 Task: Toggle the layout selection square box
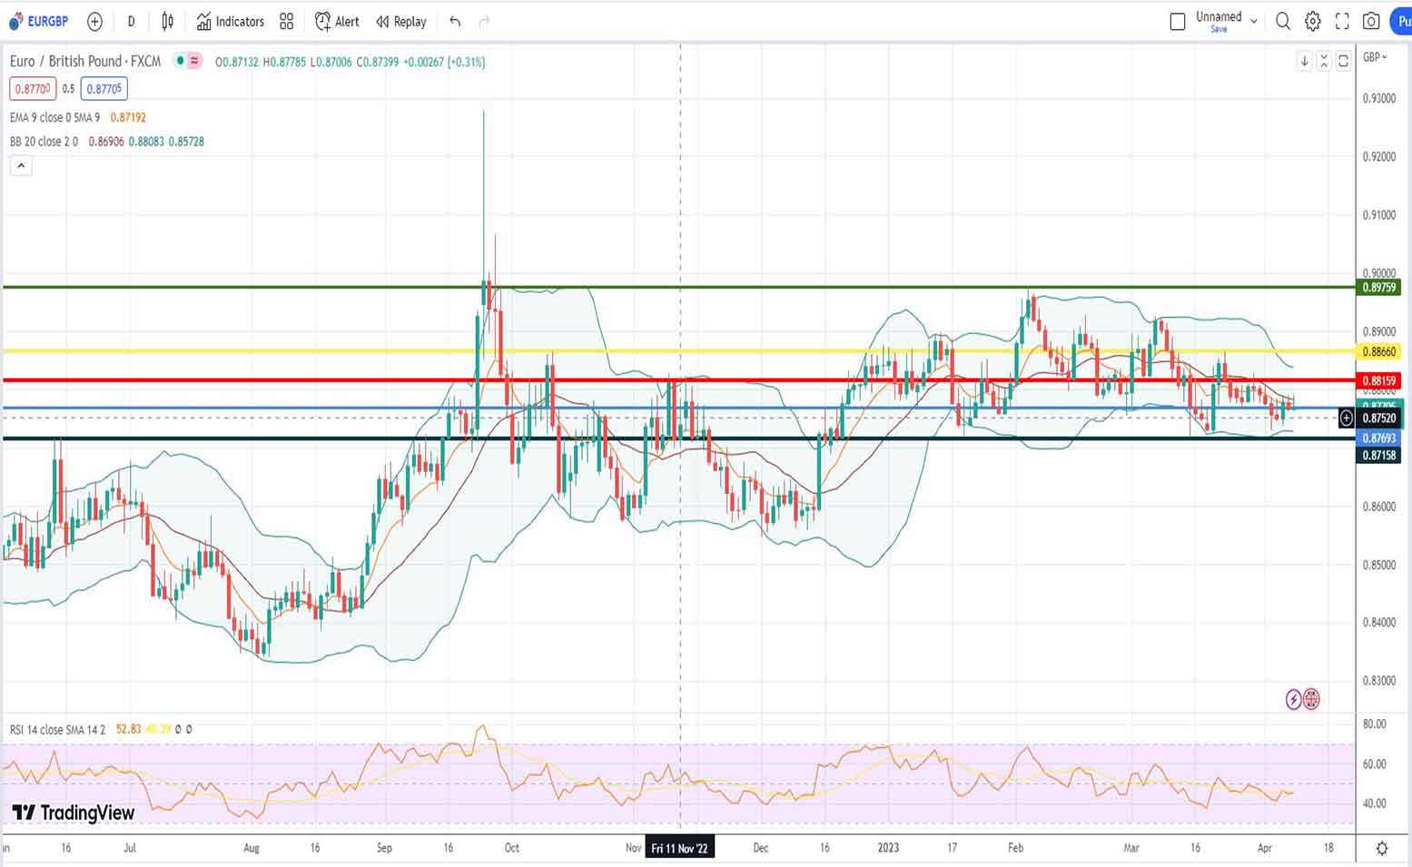click(x=1177, y=22)
